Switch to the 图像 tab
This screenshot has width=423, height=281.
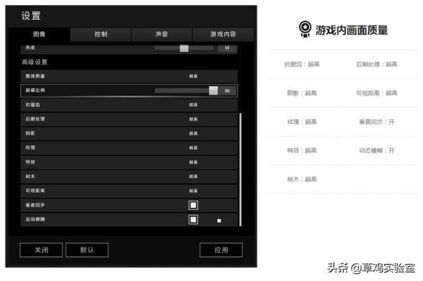(40, 34)
